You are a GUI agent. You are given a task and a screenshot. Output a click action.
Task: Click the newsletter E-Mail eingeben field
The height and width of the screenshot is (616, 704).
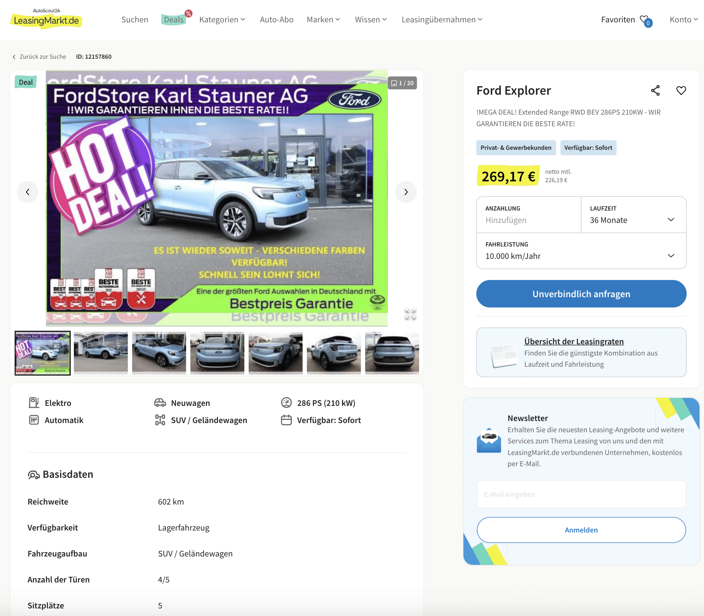click(x=581, y=495)
